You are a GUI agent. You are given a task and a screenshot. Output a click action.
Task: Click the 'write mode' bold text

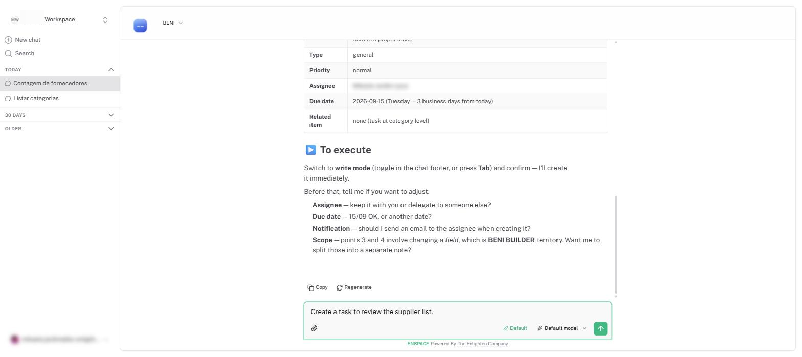(x=352, y=168)
